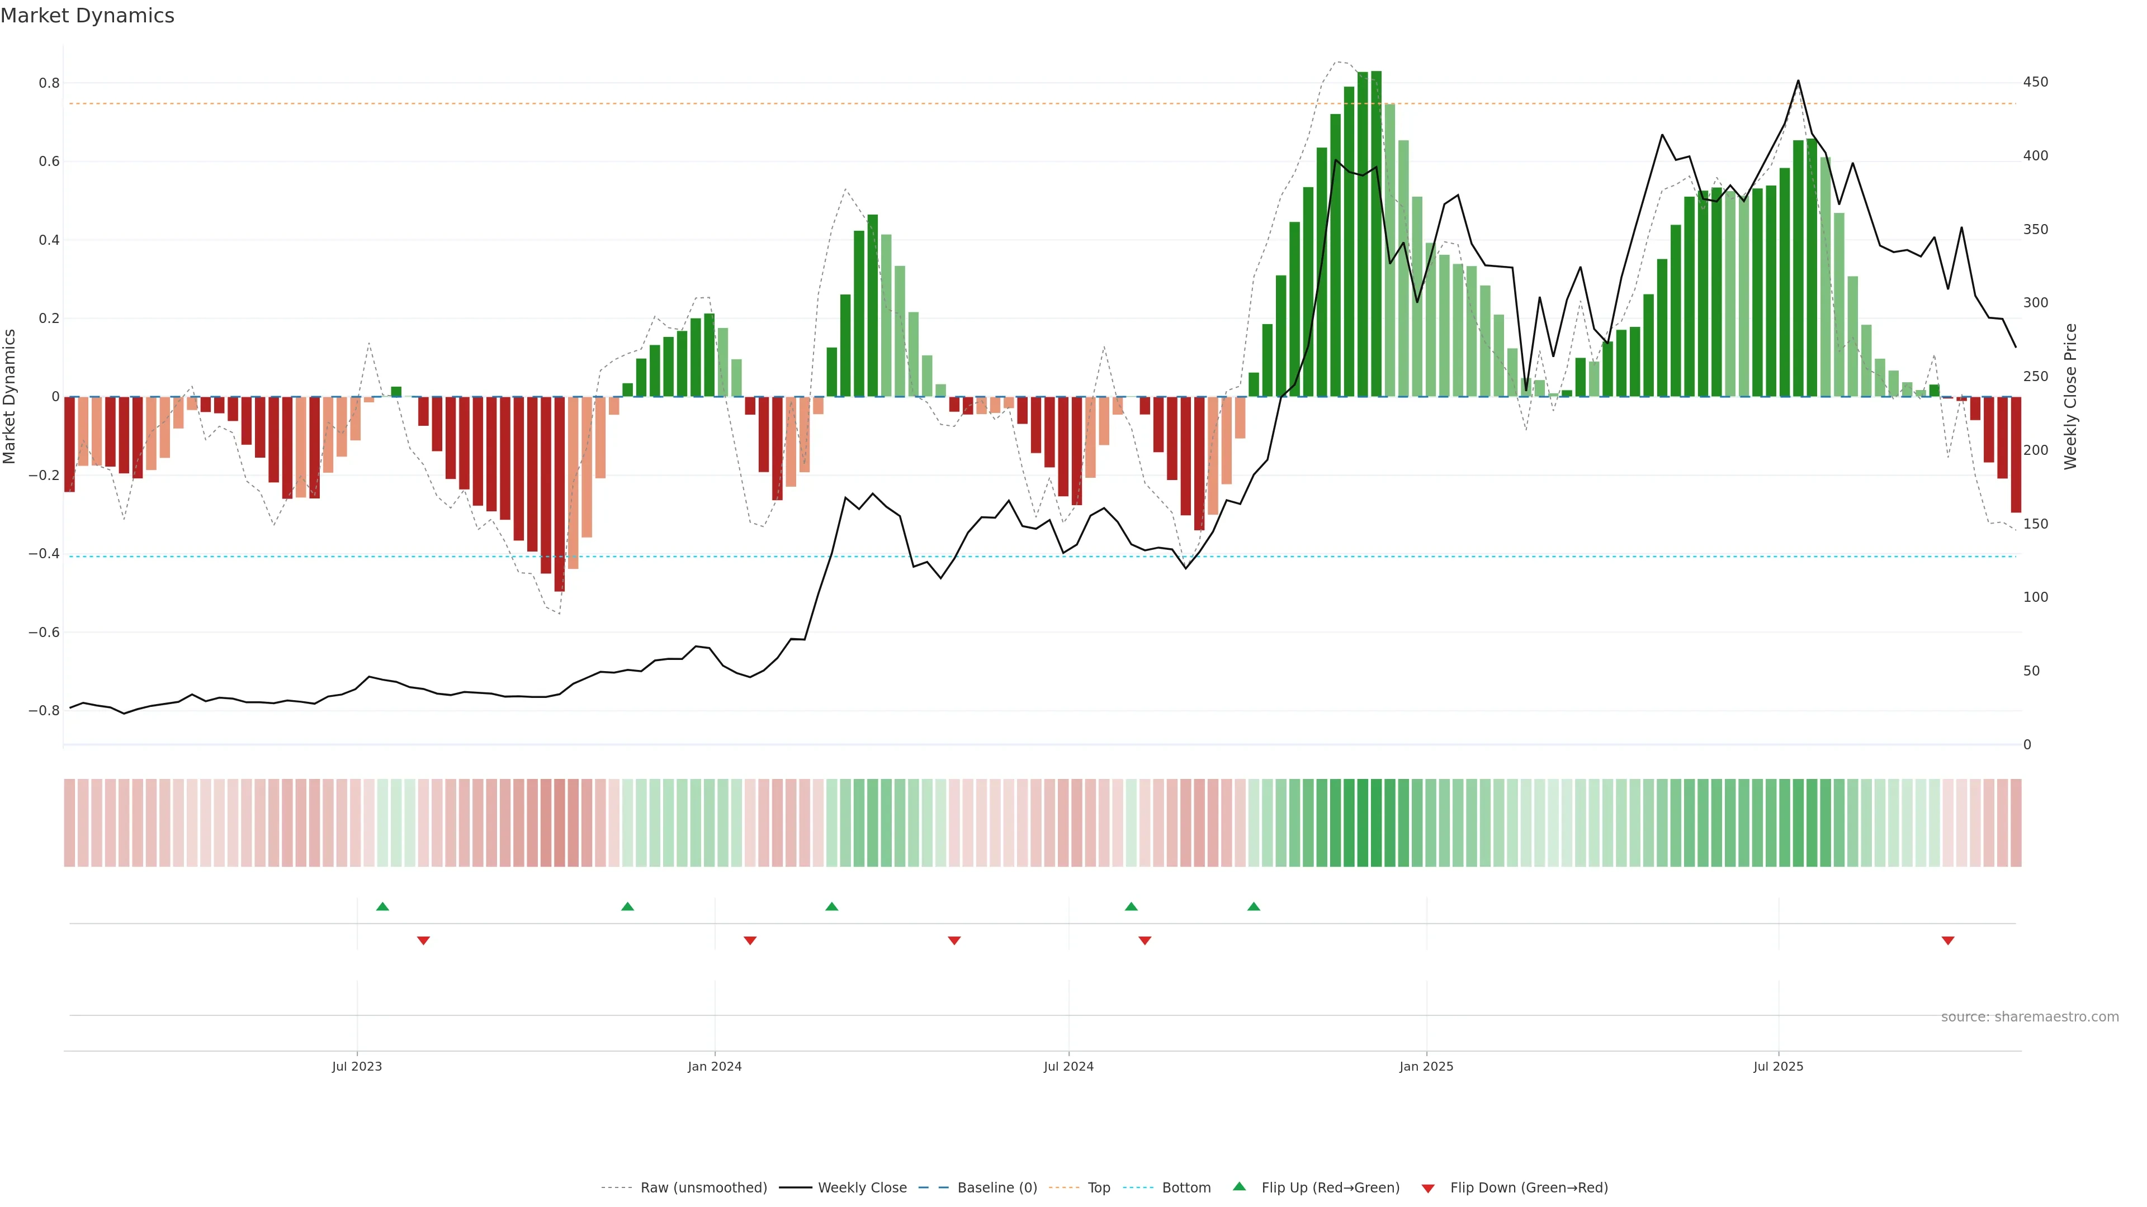Click the Flip Up legend triangle icon
The height and width of the screenshot is (1207, 2147).
pyautogui.click(x=1240, y=1186)
